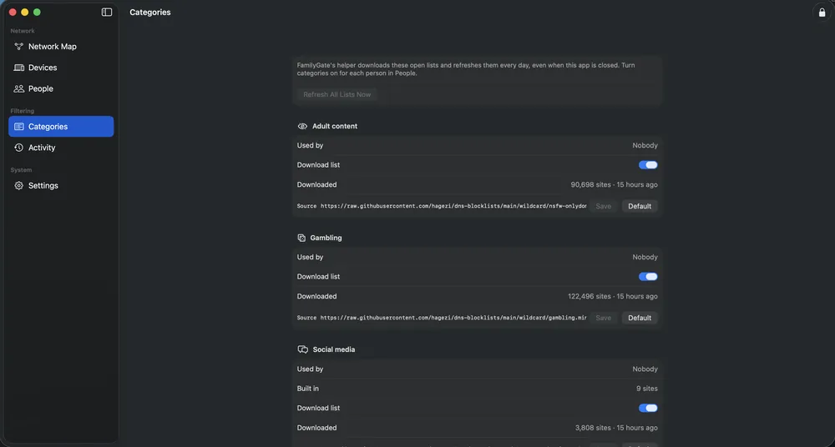
Task: Disable Download list for Social media
Action: 648,408
